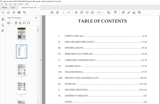
Task: Go to previous page arrow icon
Action: [52, 13]
